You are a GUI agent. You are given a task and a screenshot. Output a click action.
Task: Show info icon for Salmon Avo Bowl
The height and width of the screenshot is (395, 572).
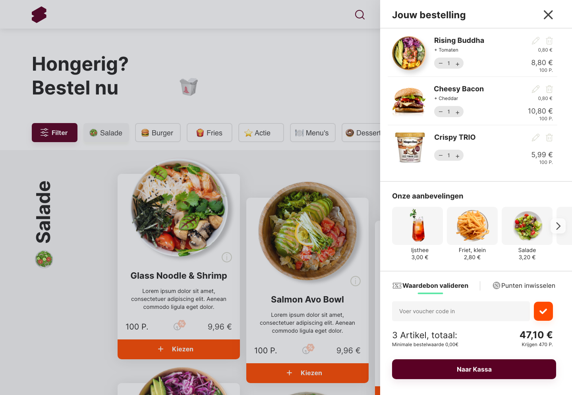[356, 281]
